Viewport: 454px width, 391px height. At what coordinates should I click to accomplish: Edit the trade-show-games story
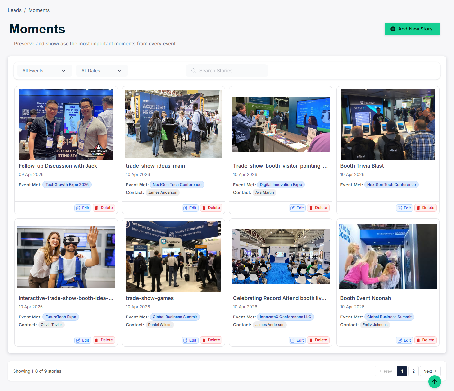(190, 340)
